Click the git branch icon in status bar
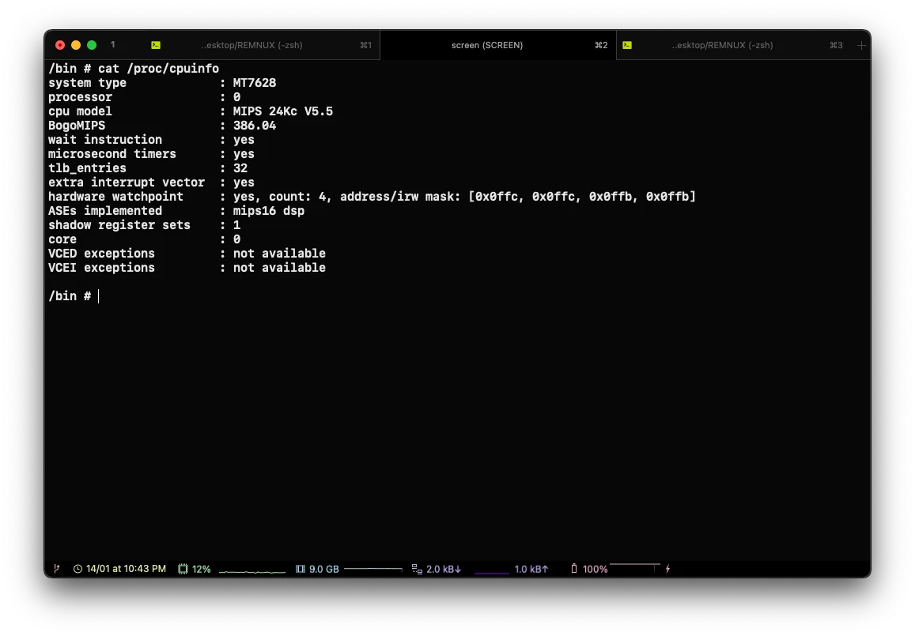 click(x=56, y=569)
